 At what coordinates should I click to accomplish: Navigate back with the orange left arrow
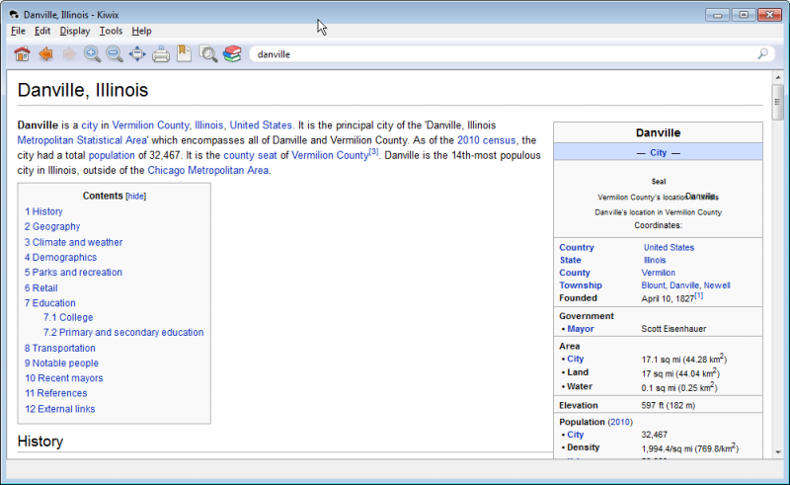[x=45, y=54]
